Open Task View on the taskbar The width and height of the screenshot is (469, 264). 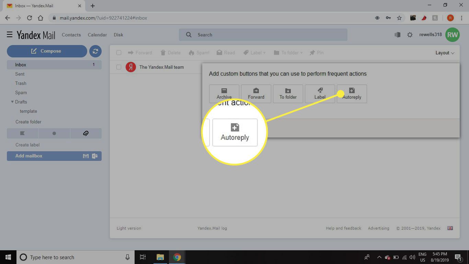pos(143,257)
